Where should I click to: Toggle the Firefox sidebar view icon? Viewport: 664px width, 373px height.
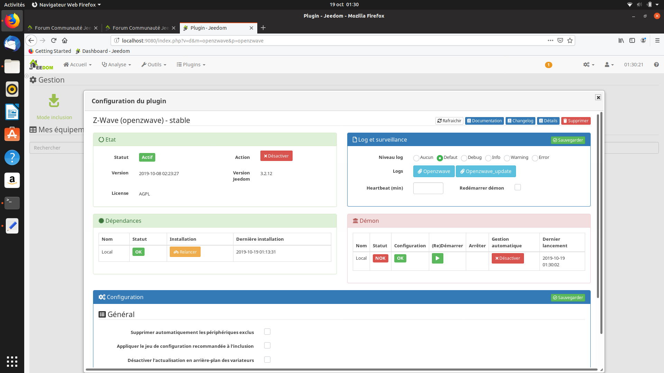(x=632, y=40)
